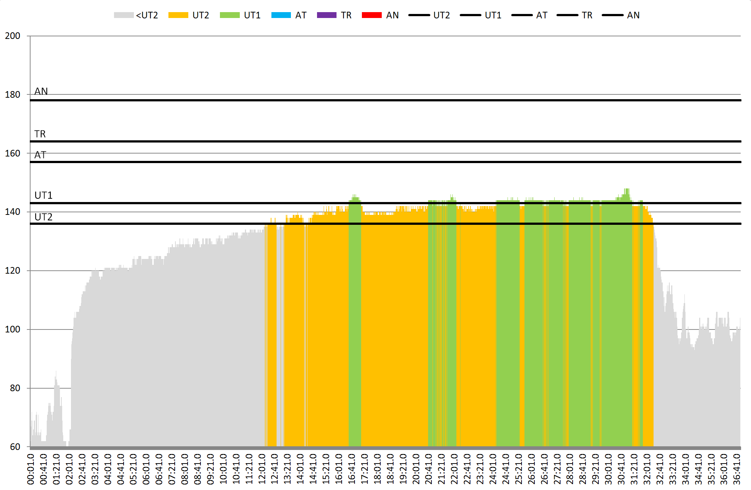Select the AT threshold label on chart

(x=40, y=155)
